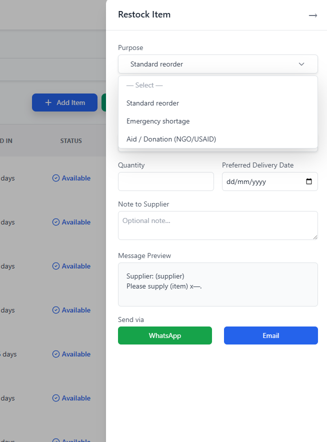Screen dimensions: 327x442
Task: Click the Available check icon in the fourth row
Action: pos(55,310)
